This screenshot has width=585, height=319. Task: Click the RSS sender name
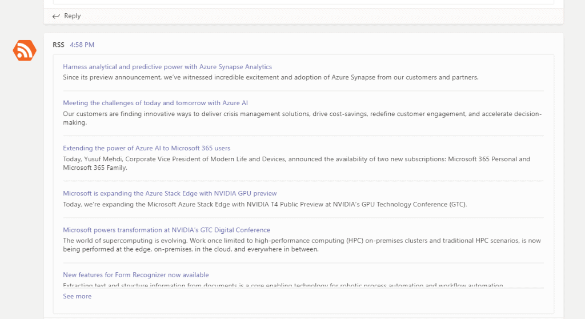pos(59,45)
